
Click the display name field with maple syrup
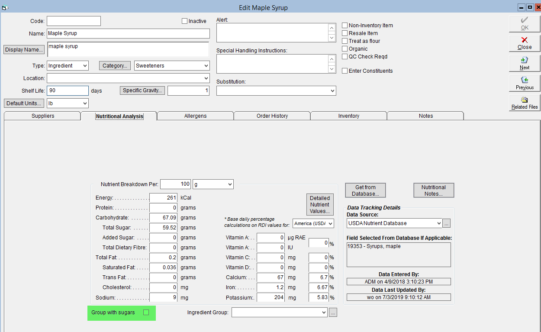point(128,50)
